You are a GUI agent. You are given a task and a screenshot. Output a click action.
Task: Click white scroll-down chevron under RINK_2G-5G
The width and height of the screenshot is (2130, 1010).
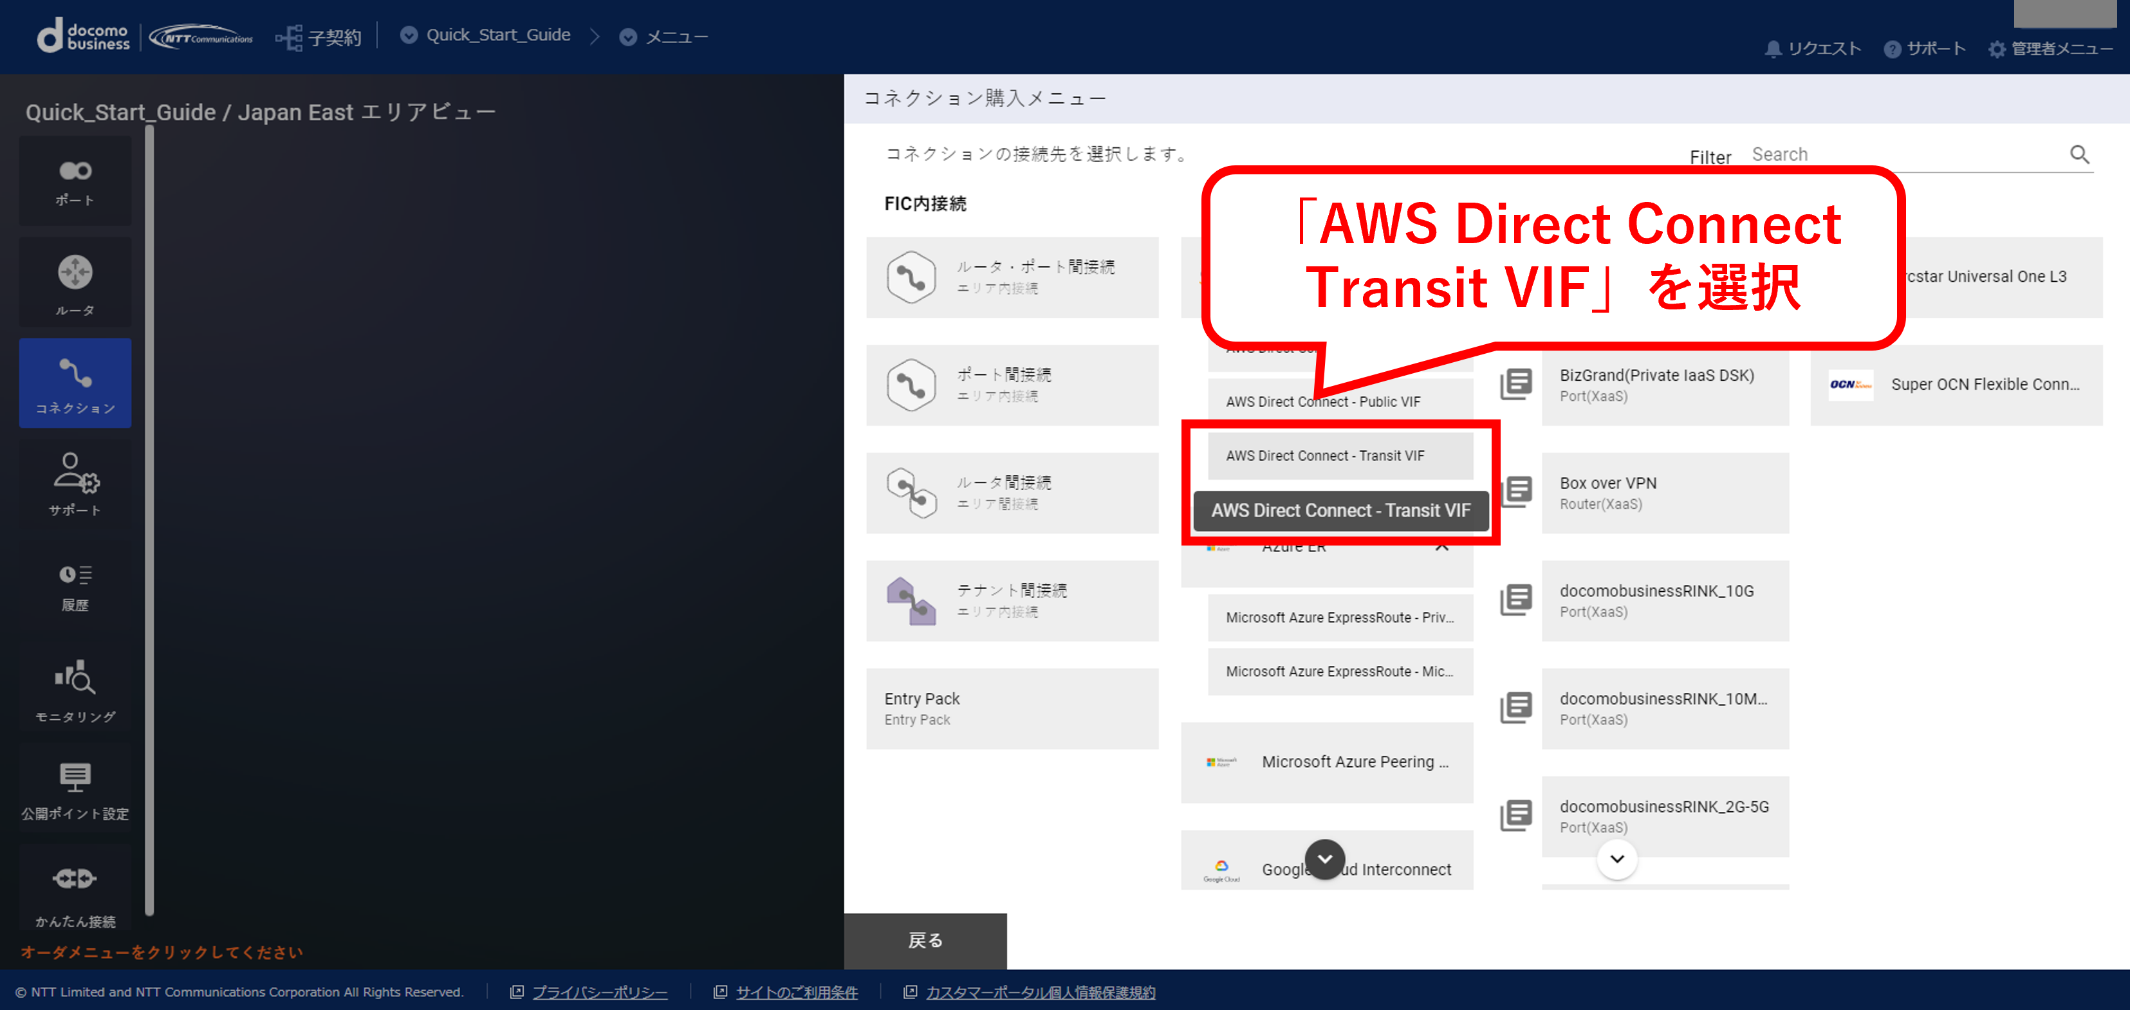click(1617, 859)
